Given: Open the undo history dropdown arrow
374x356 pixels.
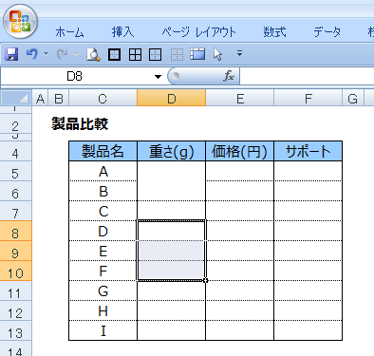Looking at the screenshot, I should pos(47,54).
